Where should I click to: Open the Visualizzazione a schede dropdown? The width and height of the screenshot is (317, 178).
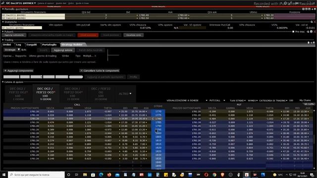click(187, 100)
